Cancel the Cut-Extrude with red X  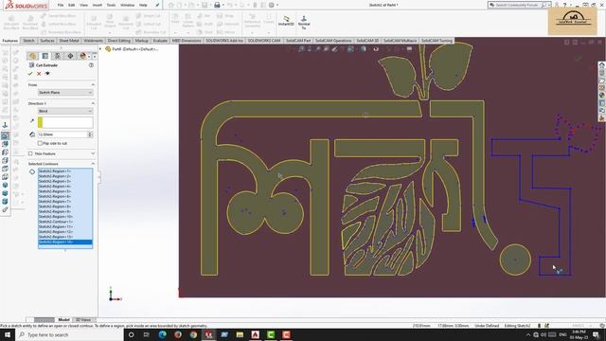tap(39, 74)
